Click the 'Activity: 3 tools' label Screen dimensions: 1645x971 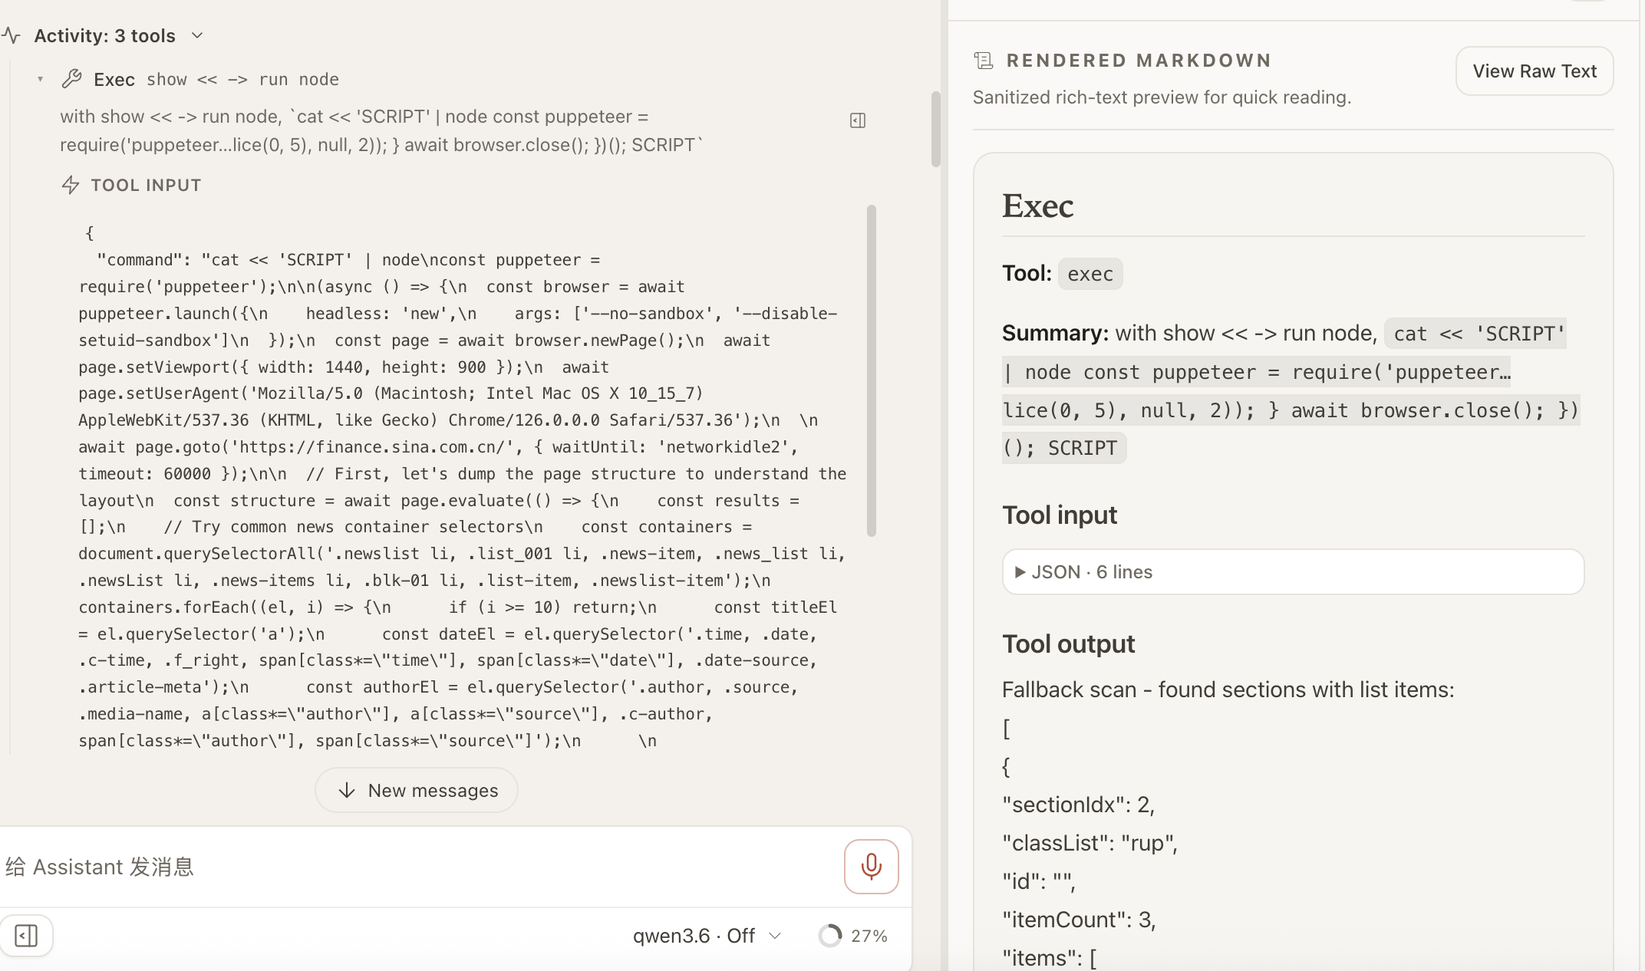(x=104, y=35)
